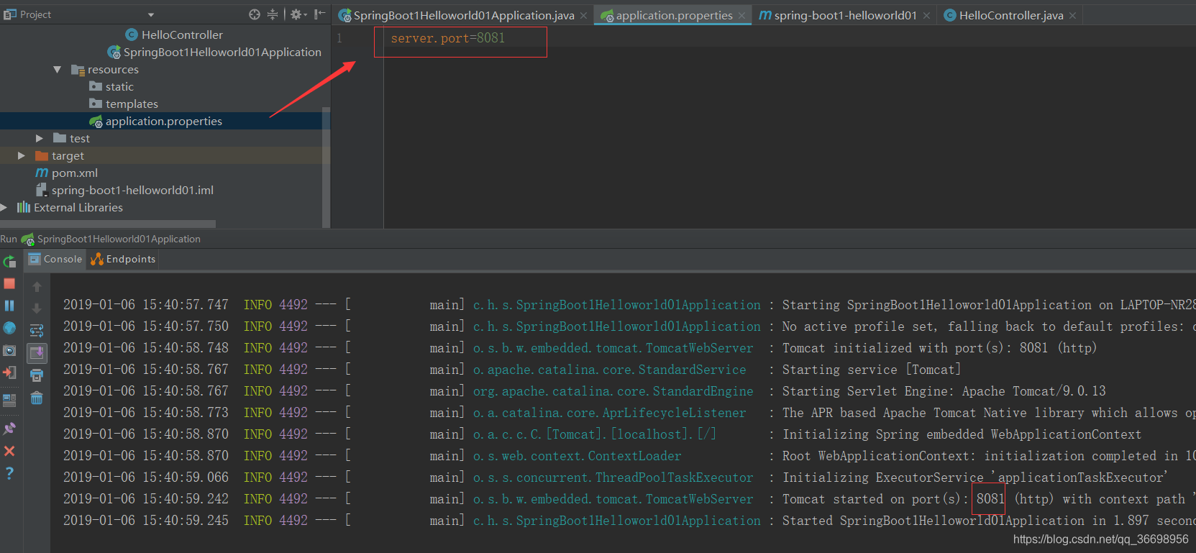The height and width of the screenshot is (553, 1196).
Task: Select the templates folder
Action: pyautogui.click(x=124, y=104)
